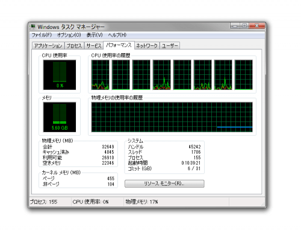
Task: Click the スレッド value 1706
Action: 196,152
